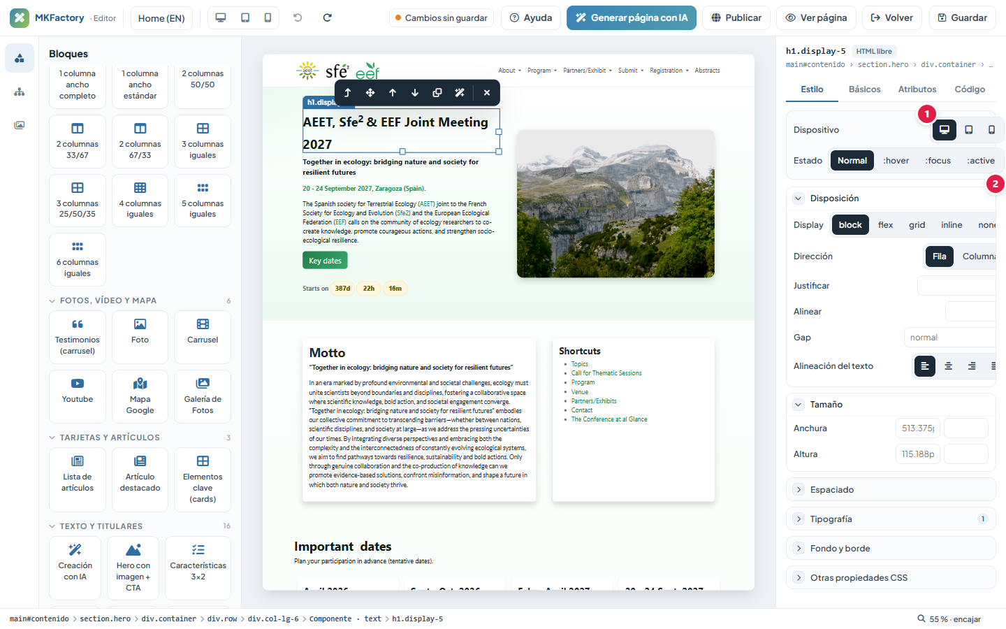1006x629 pixels.
Task: Set left text alignment
Action: click(925, 366)
